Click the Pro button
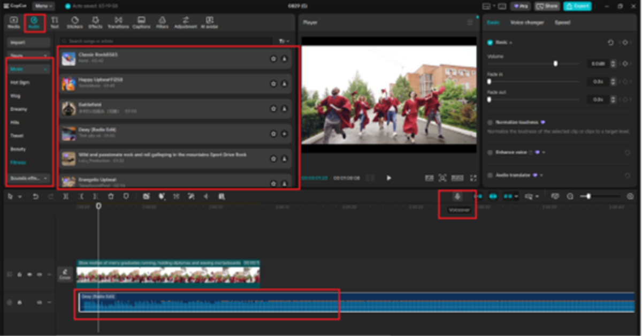The width and height of the screenshot is (642, 336). [520, 6]
